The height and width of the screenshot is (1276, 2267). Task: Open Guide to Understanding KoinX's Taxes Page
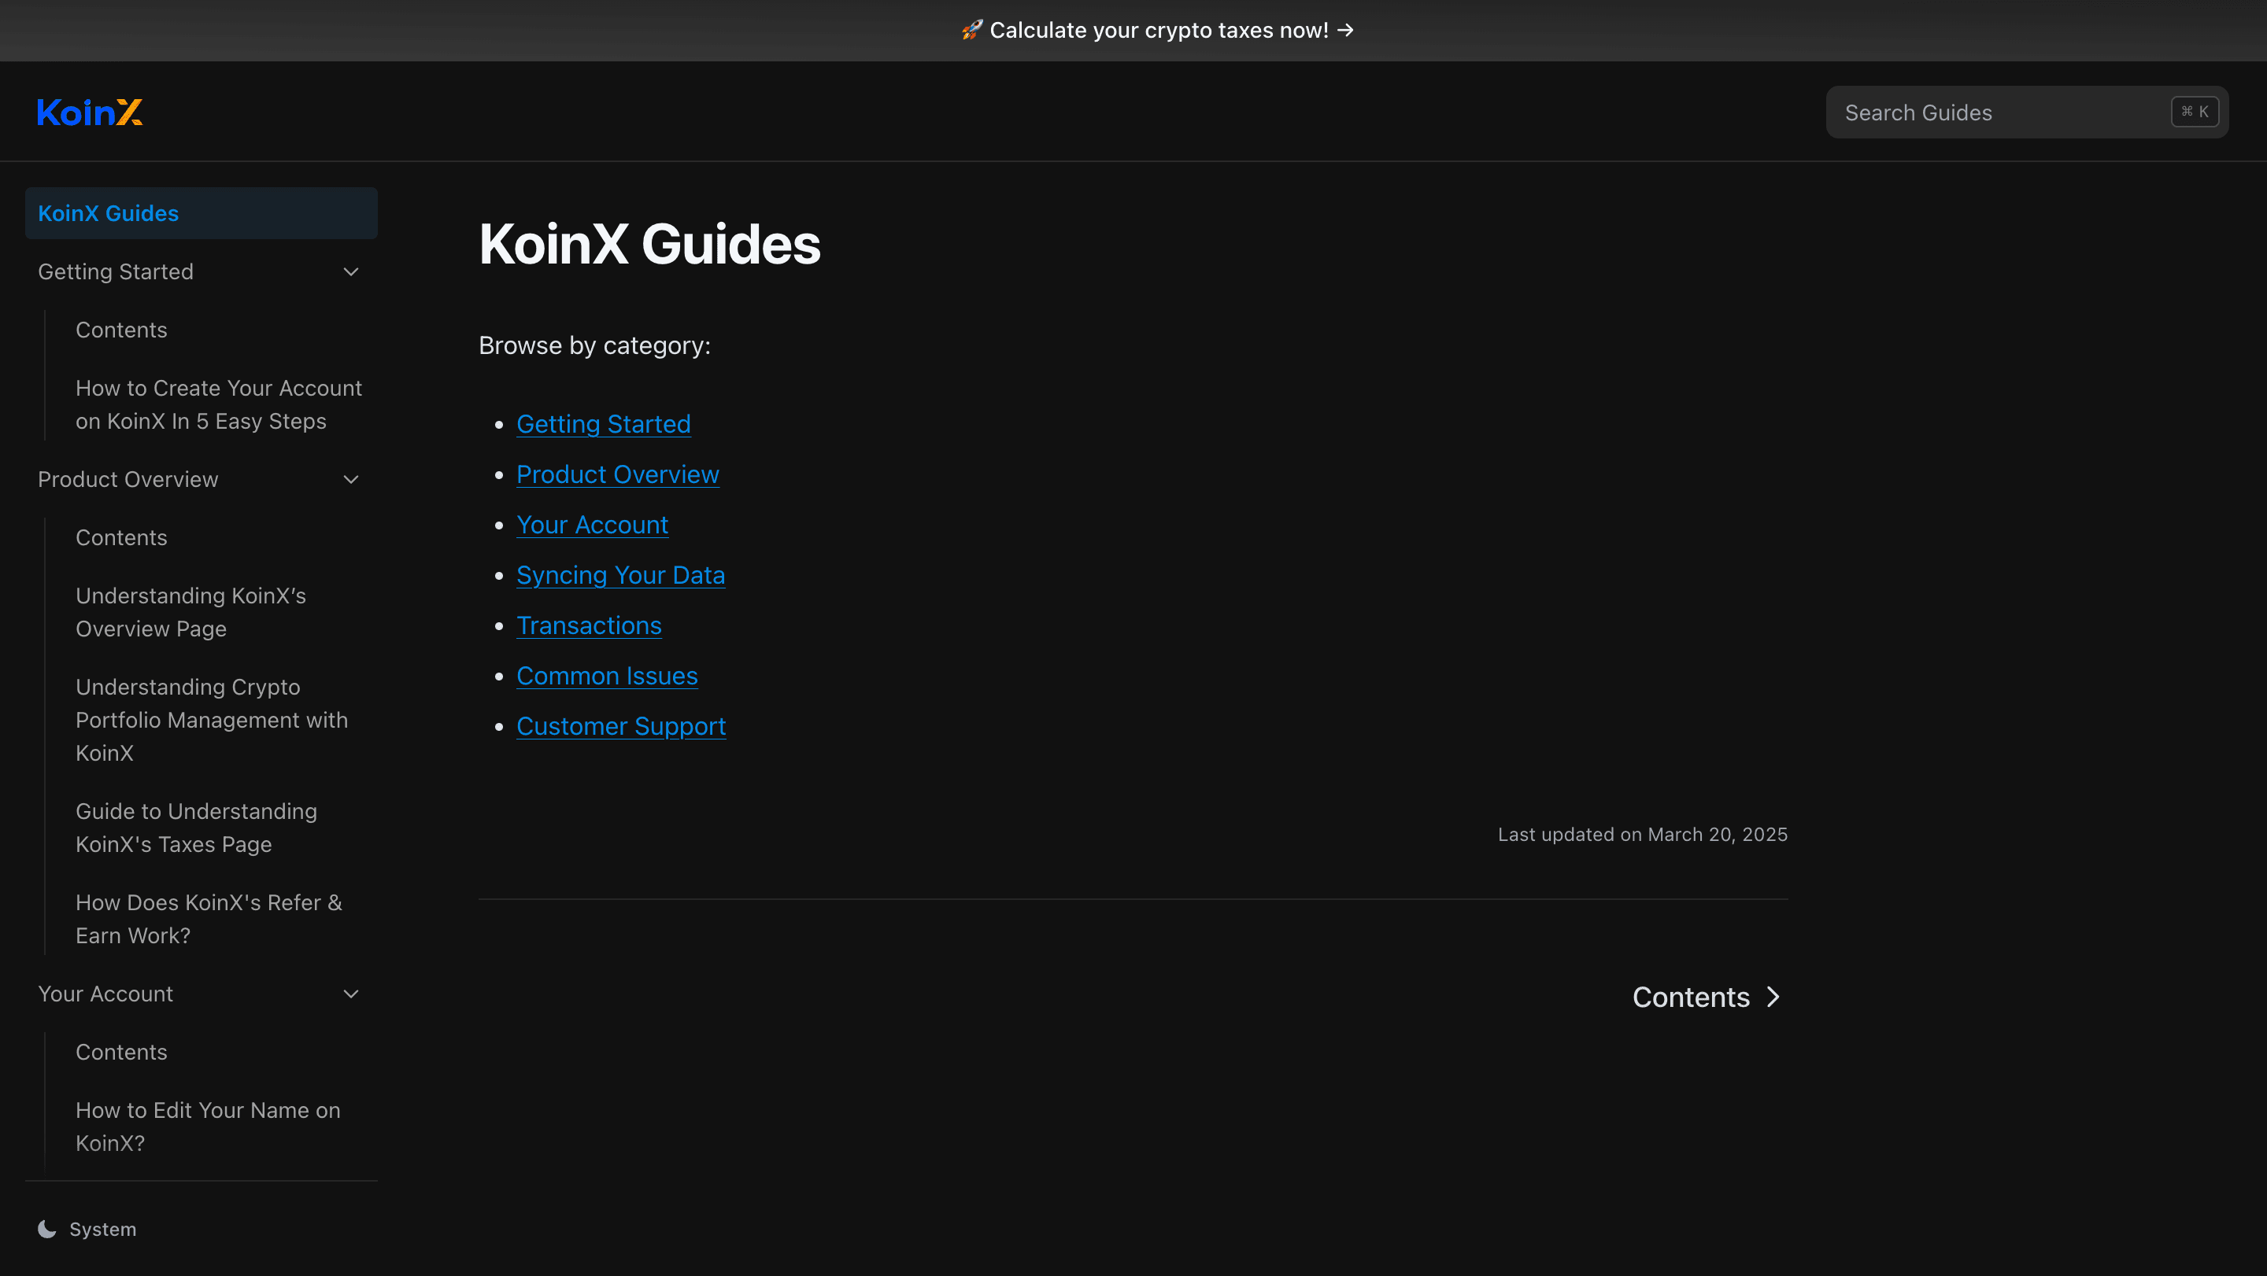pyautogui.click(x=196, y=828)
